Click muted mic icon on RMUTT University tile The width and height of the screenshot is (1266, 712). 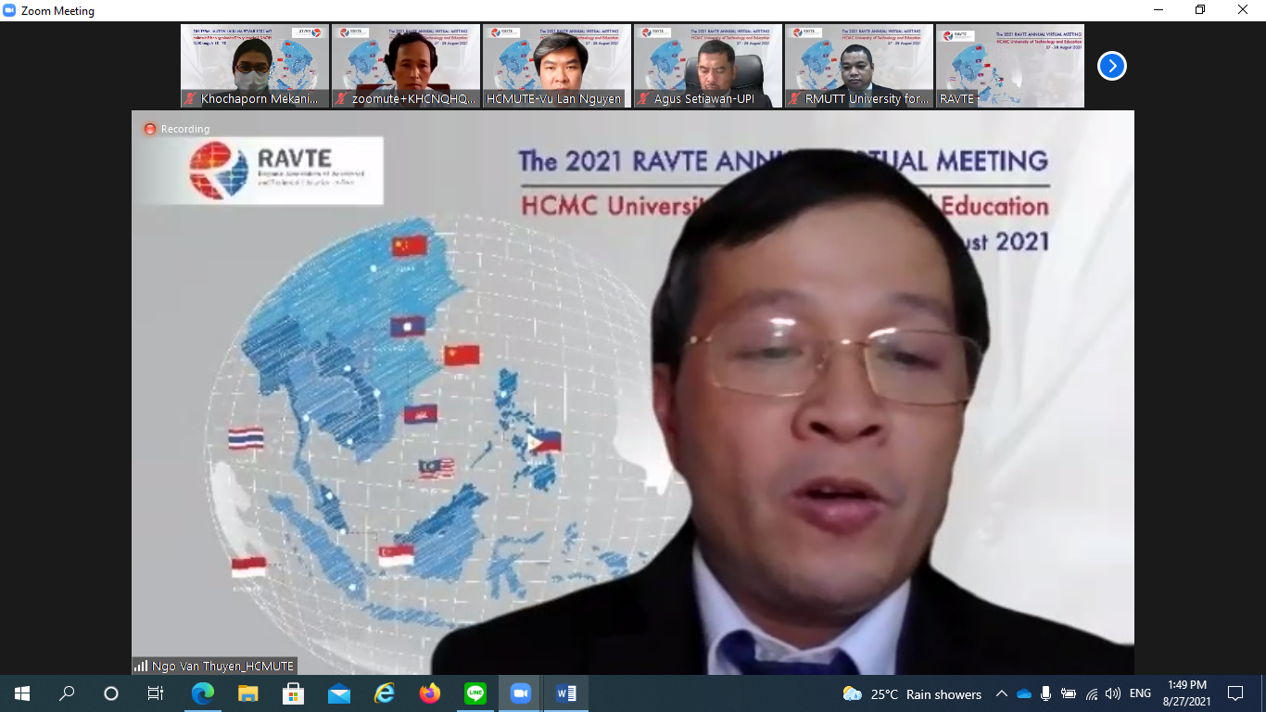click(795, 98)
